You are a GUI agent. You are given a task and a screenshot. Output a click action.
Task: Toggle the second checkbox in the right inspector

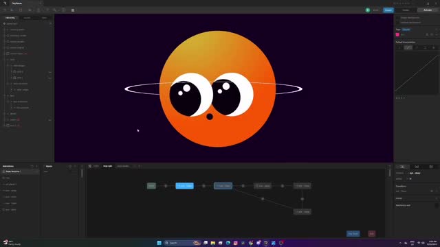coord(397,23)
